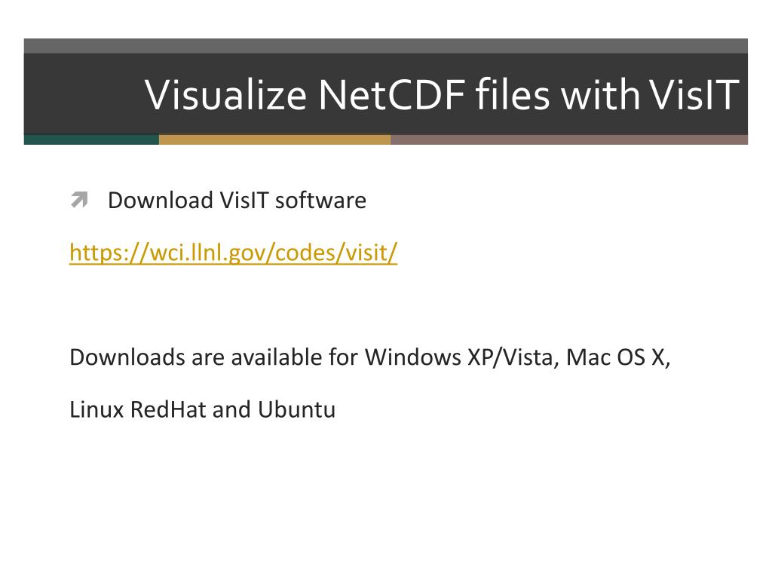Click the word Visualize in the title
Screen dimensions: 772x579
[x=226, y=94]
